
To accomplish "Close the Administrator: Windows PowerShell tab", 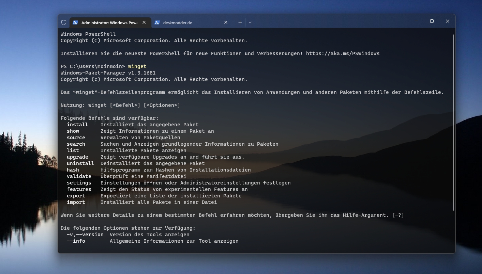I will coord(144,22).
